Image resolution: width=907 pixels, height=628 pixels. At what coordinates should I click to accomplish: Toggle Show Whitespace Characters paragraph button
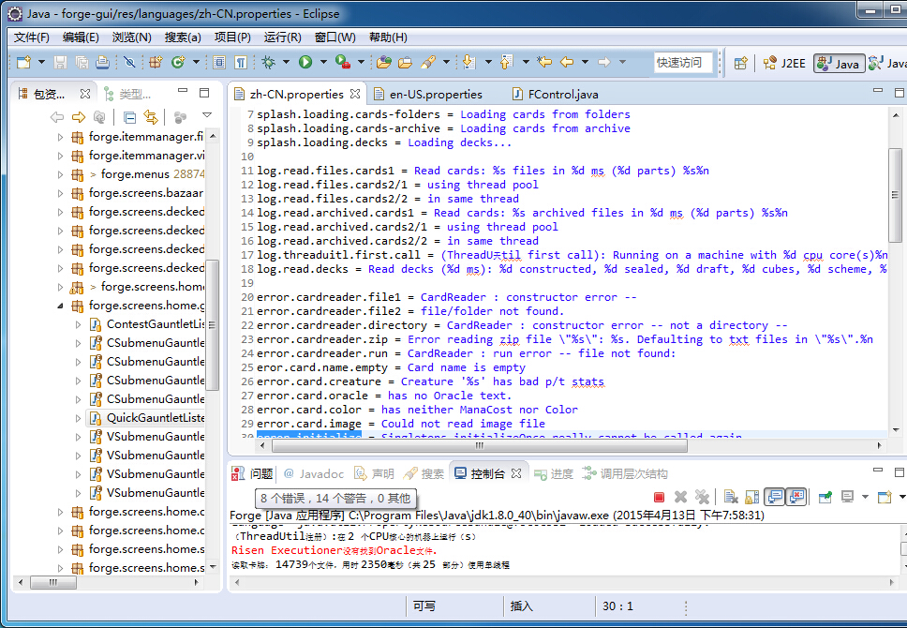(241, 63)
